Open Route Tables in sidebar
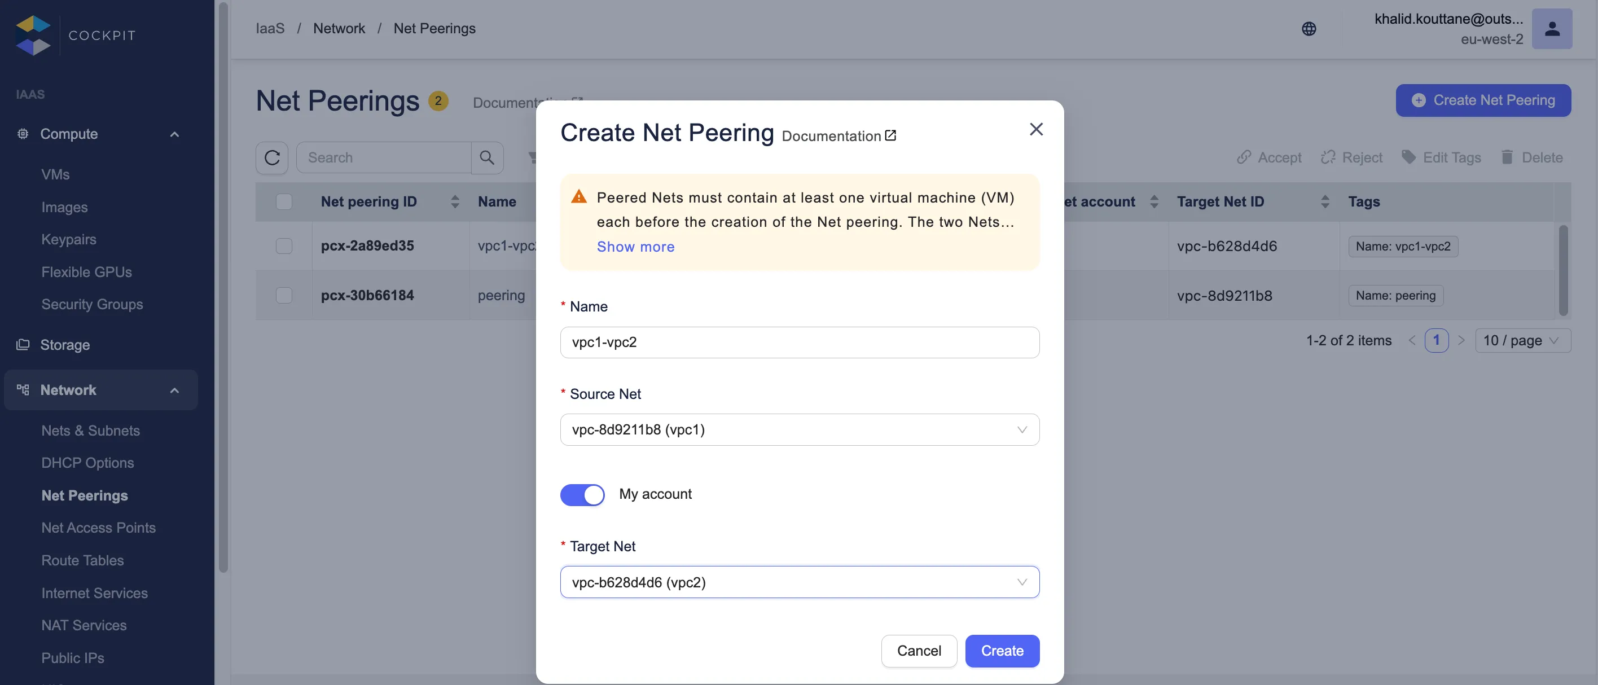This screenshot has width=1598, height=685. 82,560
